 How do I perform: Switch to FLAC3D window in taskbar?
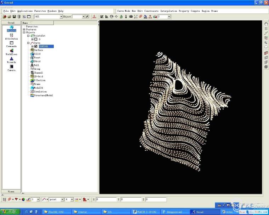pyautogui.click(x=145, y=212)
